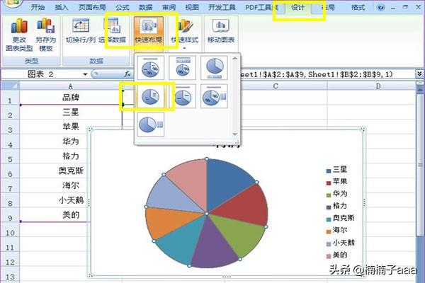This screenshot has height=283, width=425.
Task: Select the middle layout in second gallery row
Action: (x=183, y=96)
